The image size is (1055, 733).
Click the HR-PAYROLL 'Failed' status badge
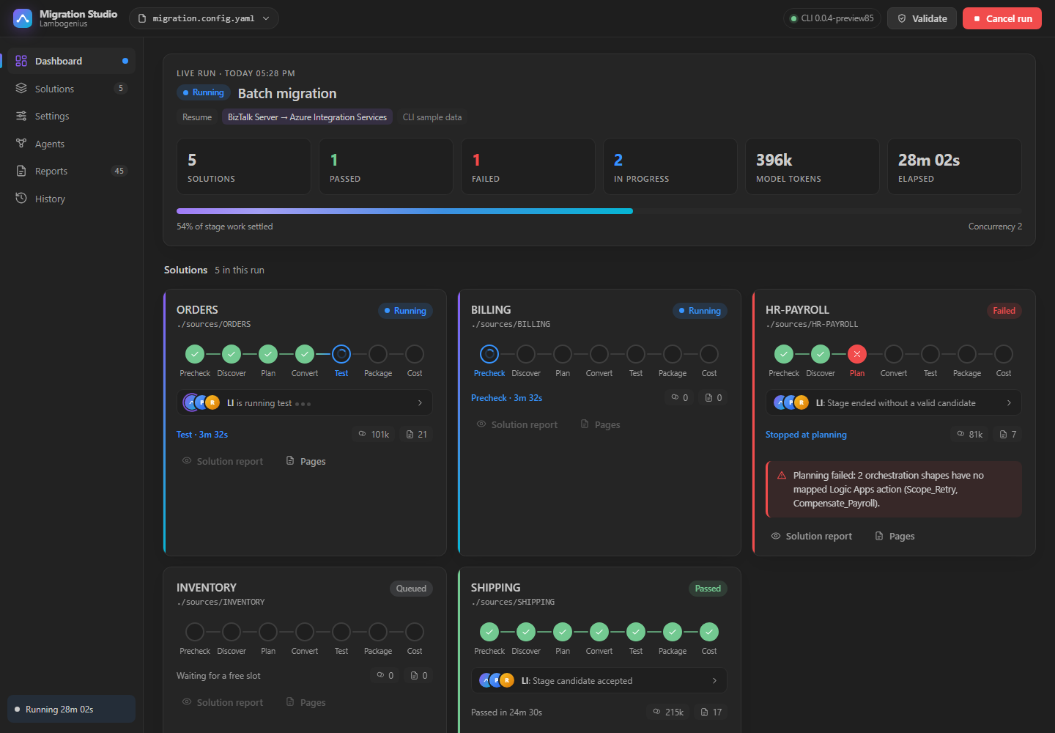pos(1004,311)
